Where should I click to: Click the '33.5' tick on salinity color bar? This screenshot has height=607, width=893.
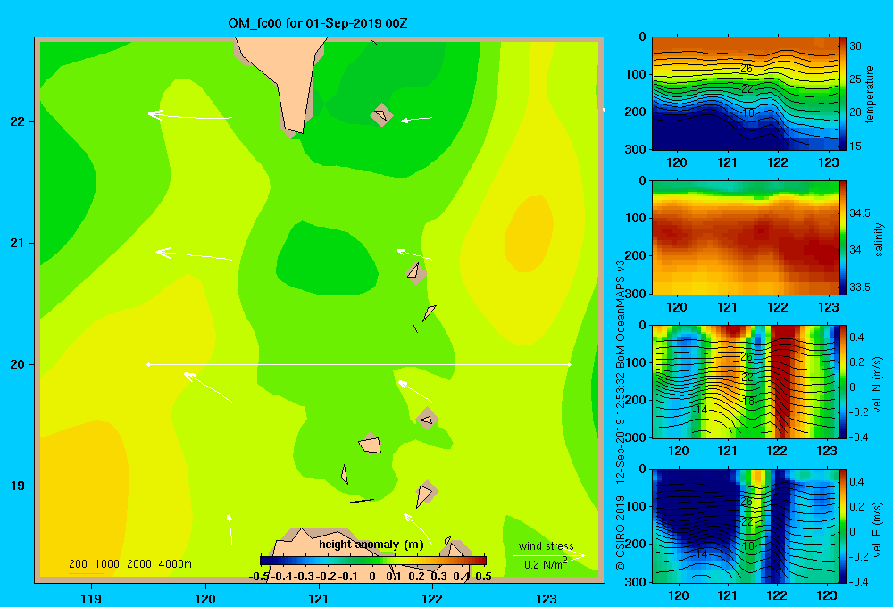(x=860, y=287)
